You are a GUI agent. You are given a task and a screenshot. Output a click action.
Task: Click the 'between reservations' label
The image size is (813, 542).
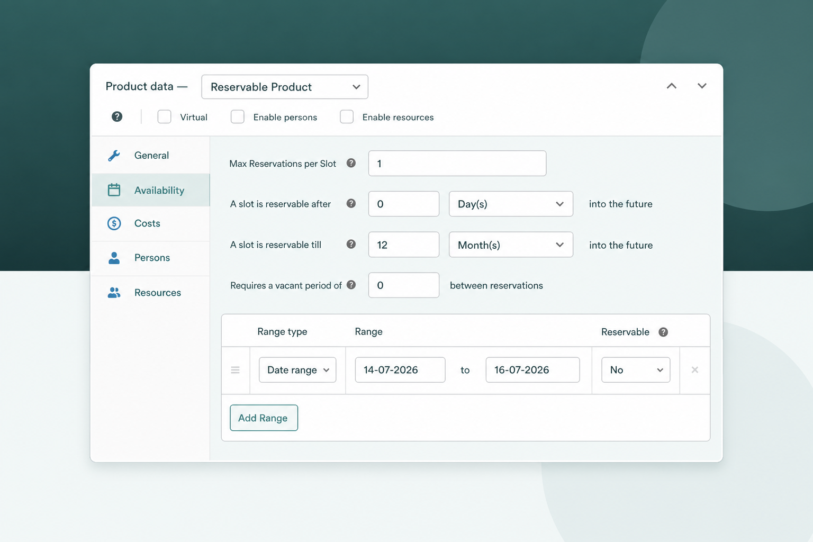(x=496, y=285)
